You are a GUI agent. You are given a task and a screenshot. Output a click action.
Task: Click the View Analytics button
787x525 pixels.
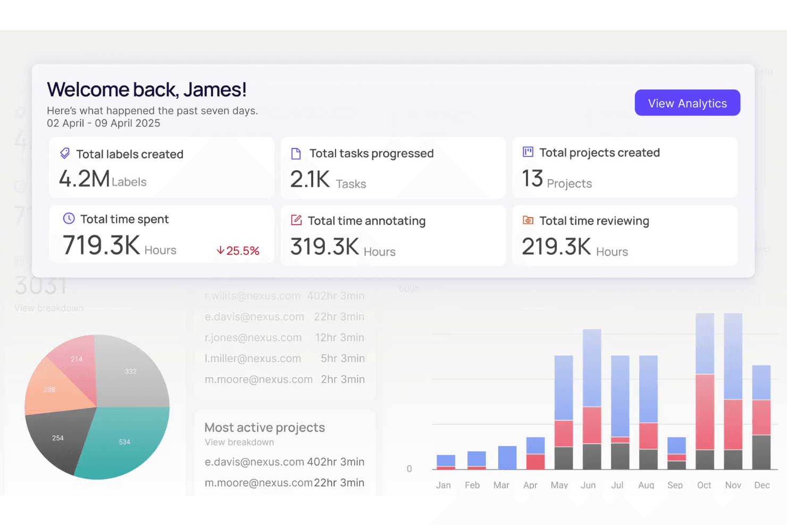coord(687,103)
